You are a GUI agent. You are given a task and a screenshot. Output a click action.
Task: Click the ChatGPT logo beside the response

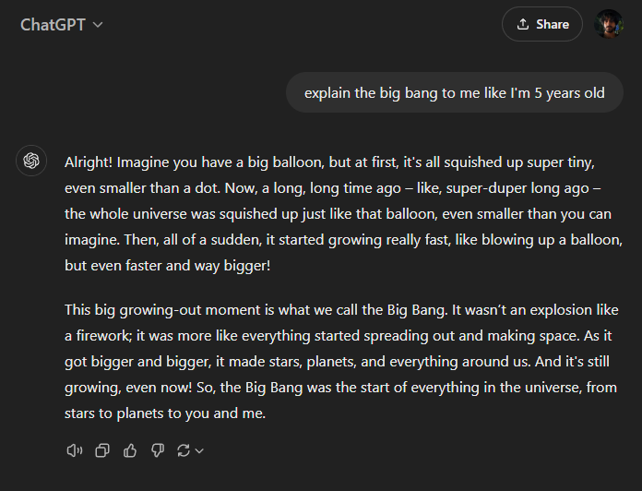click(31, 162)
